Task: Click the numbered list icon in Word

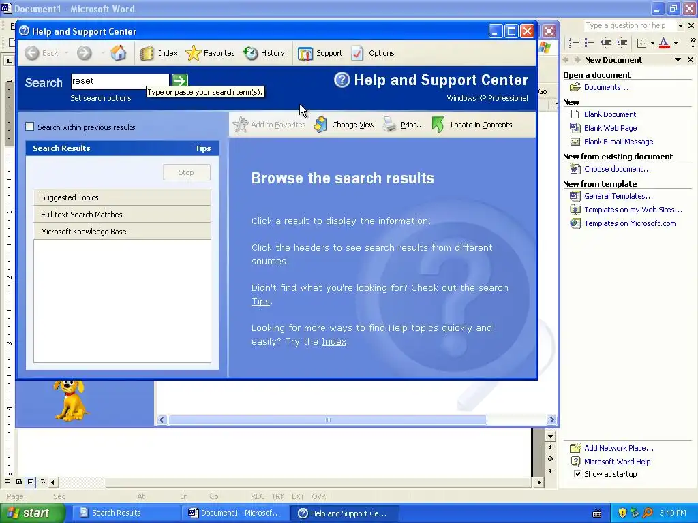Action: 574,43
